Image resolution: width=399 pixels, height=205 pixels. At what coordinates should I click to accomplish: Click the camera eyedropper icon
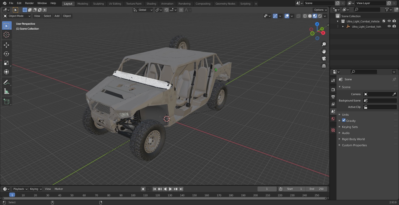[x=394, y=94]
